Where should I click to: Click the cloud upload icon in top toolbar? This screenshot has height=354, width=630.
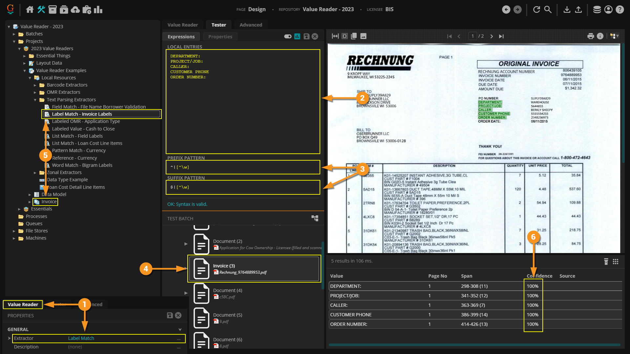tap(75, 10)
